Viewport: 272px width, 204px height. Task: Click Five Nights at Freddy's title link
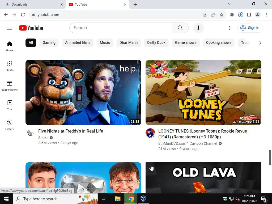coord(71,131)
